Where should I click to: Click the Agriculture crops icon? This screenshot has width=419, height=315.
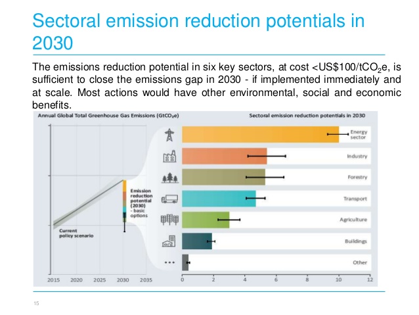click(x=168, y=220)
